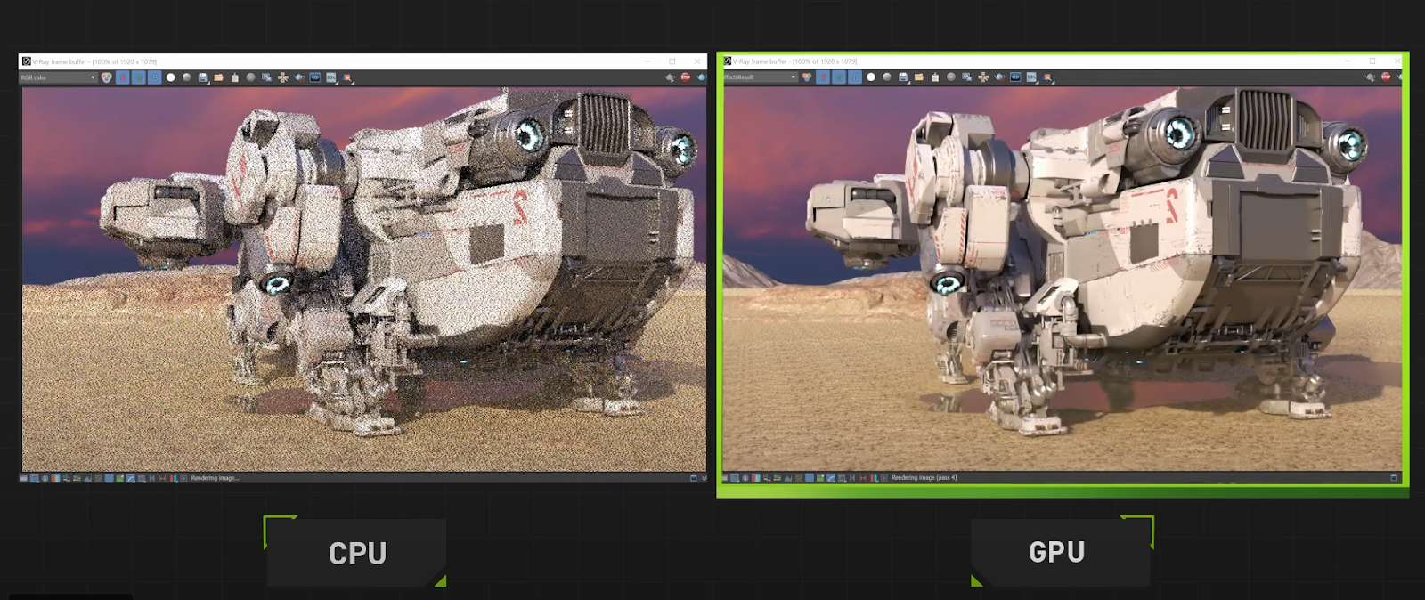Click the GPU label button

1057,552
